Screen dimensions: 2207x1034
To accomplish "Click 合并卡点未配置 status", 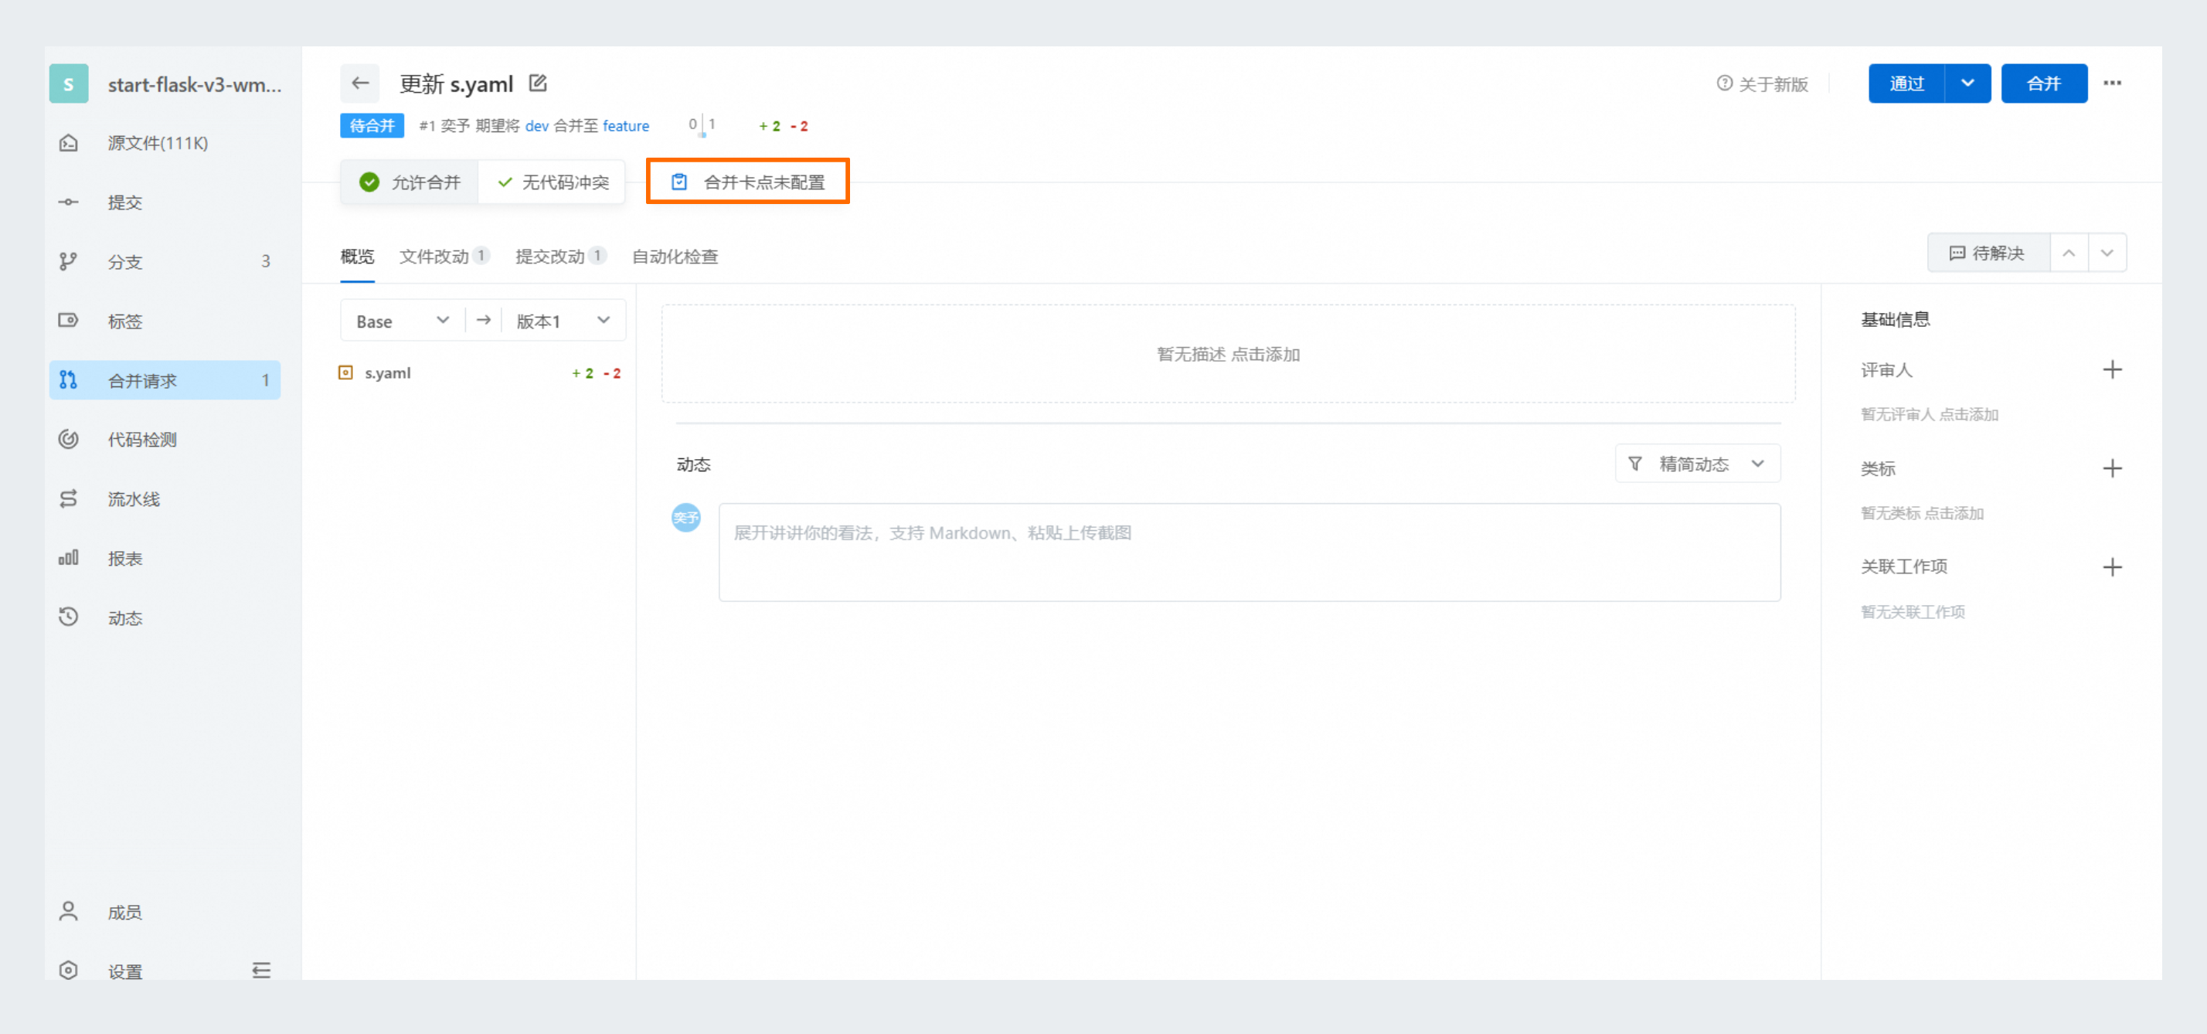I will point(747,182).
